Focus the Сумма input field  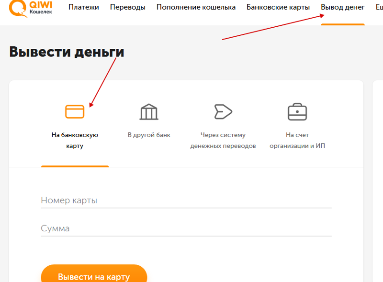pos(186,228)
